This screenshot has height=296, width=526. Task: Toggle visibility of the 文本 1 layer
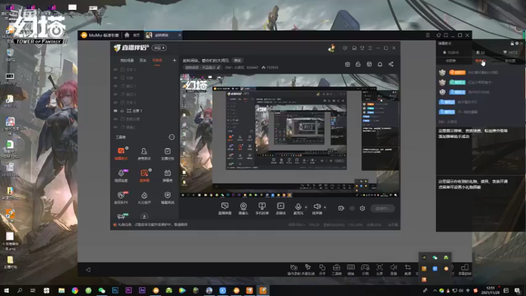click(x=116, y=70)
